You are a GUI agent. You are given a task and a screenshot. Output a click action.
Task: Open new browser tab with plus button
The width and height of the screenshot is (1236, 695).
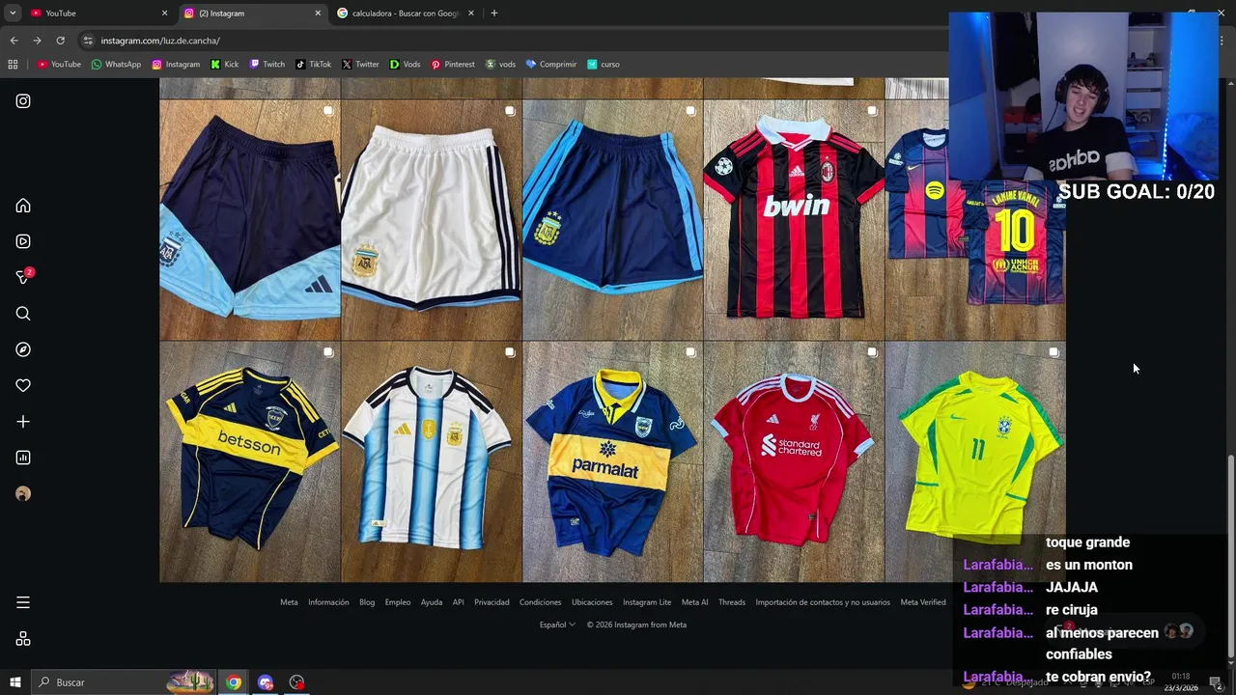coord(493,14)
